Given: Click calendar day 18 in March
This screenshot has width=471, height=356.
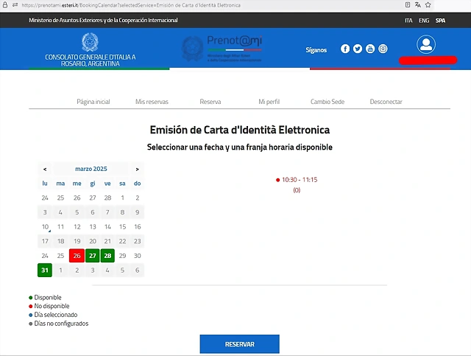Looking at the screenshot, I should coord(60,241).
